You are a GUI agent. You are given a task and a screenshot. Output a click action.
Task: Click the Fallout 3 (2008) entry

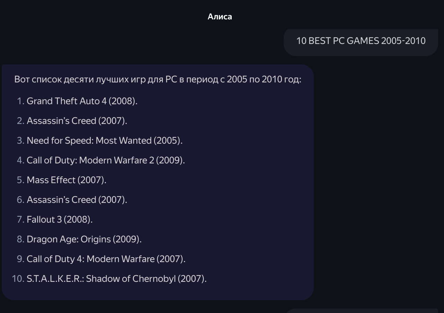[x=60, y=220]
